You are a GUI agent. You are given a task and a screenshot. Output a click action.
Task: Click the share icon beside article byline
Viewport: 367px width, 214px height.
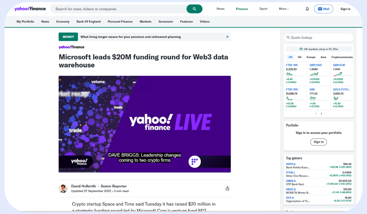(x=227, y=188)
